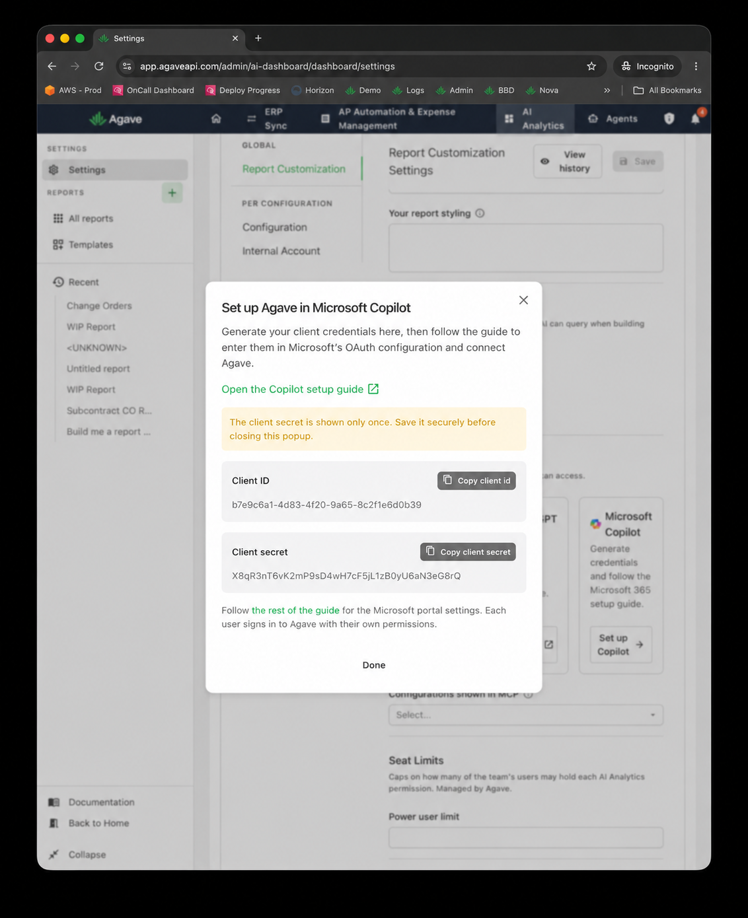Follow 'the rest of the guide' link

[295, 611]
